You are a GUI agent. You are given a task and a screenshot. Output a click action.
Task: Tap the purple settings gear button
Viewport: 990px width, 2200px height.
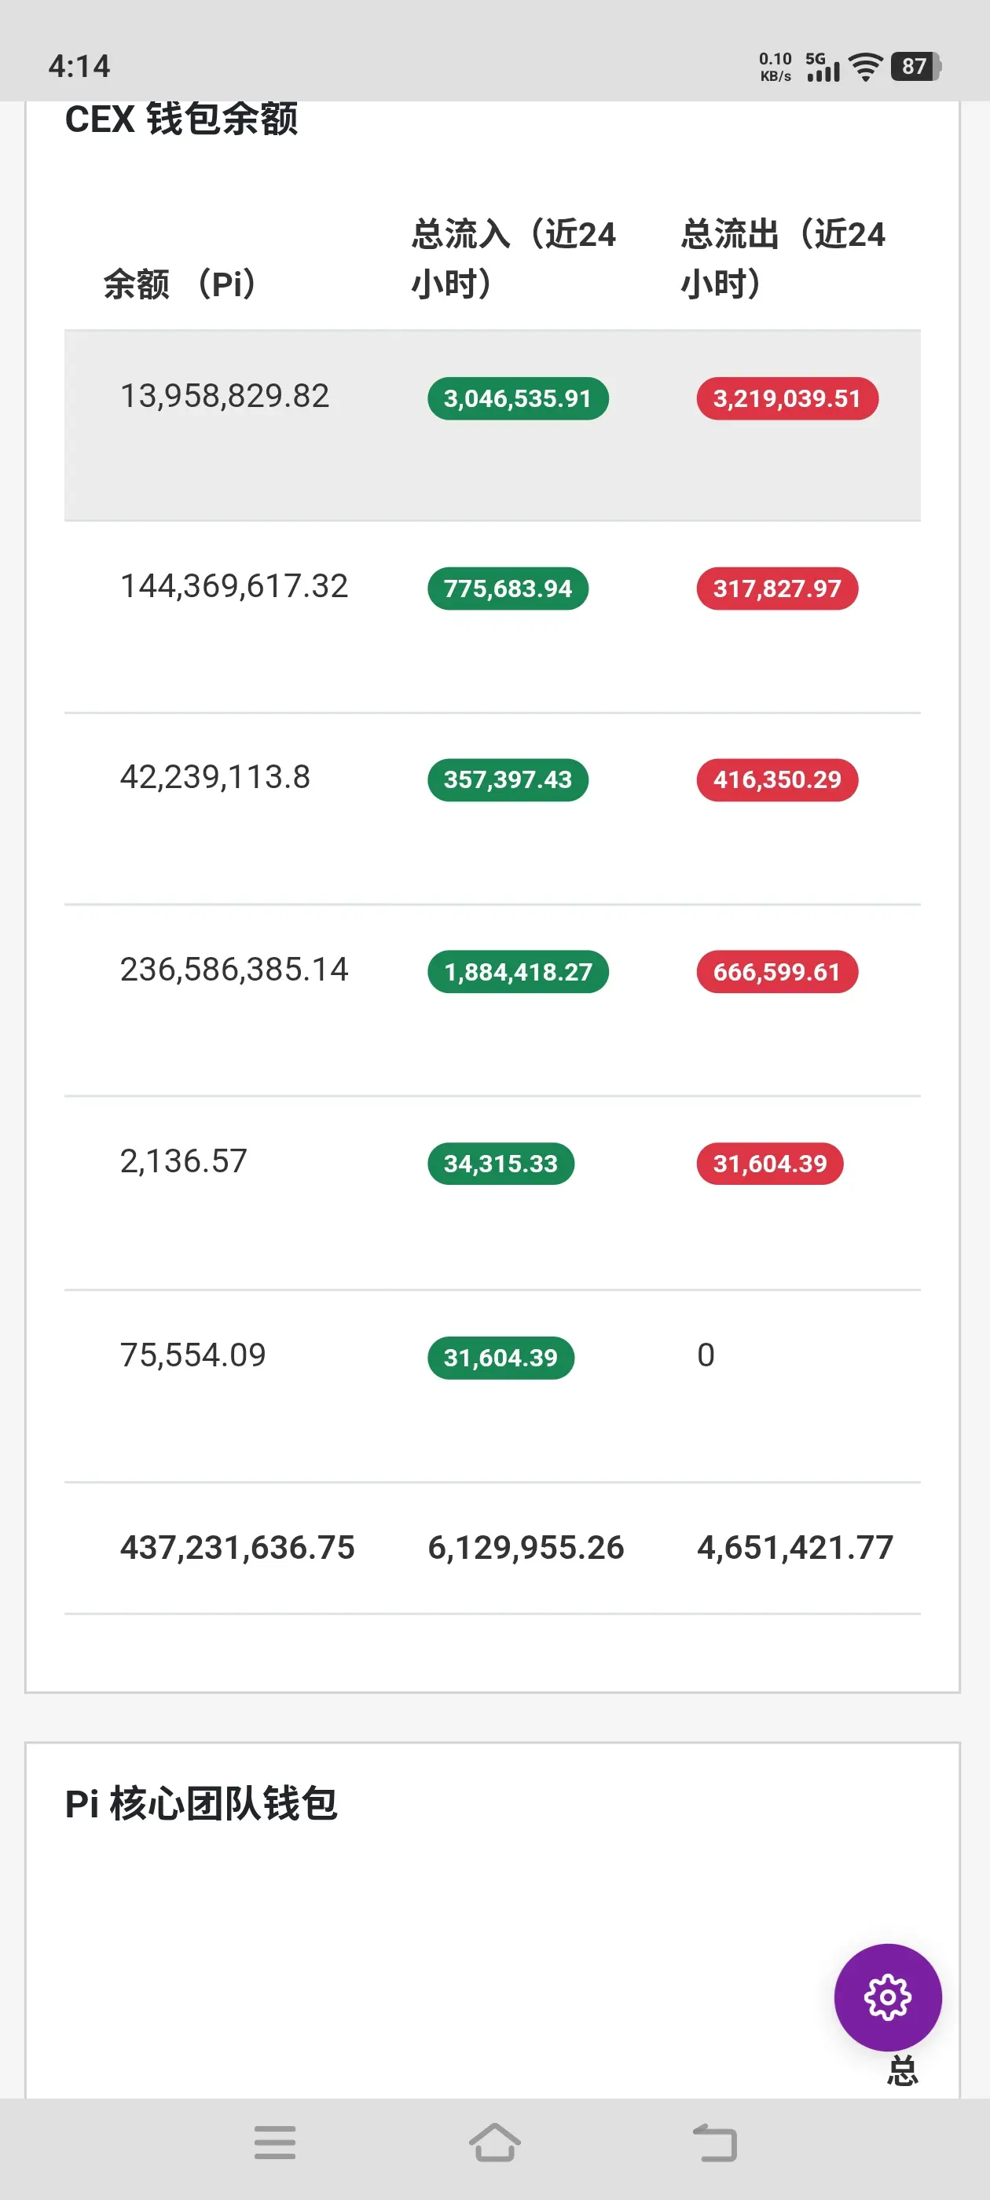click(888, 1996)
